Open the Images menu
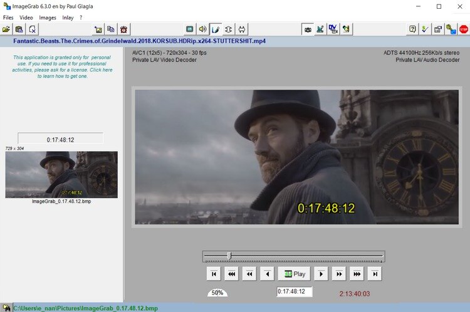Screen dimensions: 470x312 (48, 18)
